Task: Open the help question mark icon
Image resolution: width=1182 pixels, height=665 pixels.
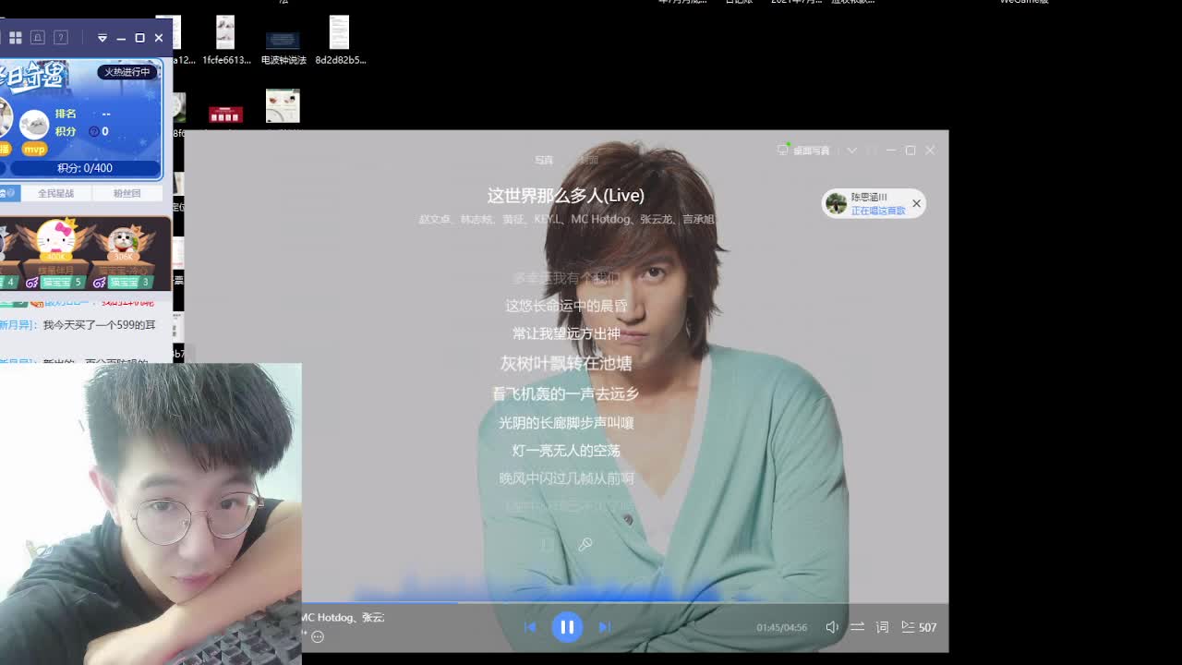Action: coord(61,38)
